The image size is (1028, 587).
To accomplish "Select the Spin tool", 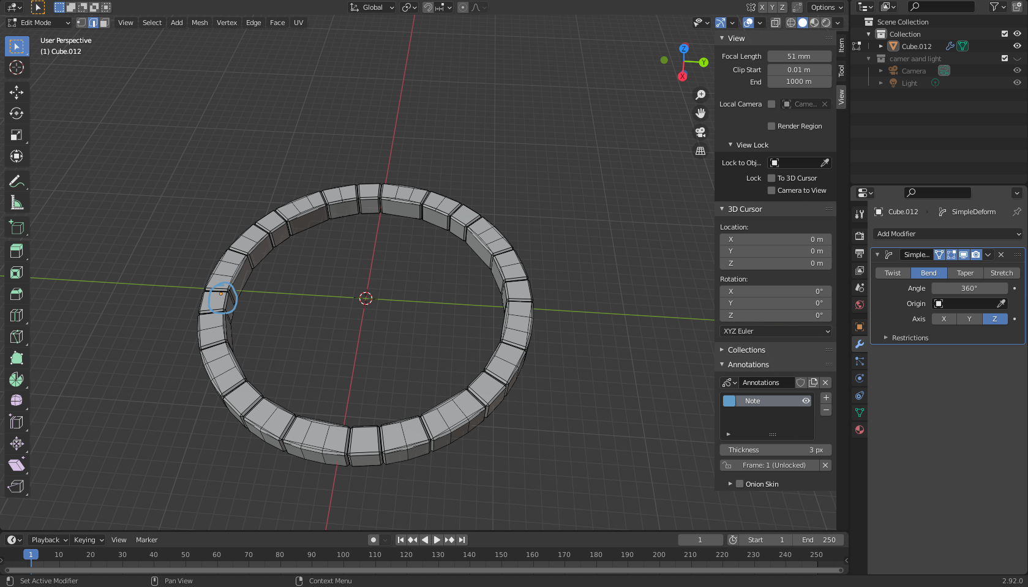I will [x=17, y=379].
